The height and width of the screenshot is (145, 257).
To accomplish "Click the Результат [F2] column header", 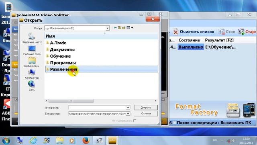I will [219, 40].
